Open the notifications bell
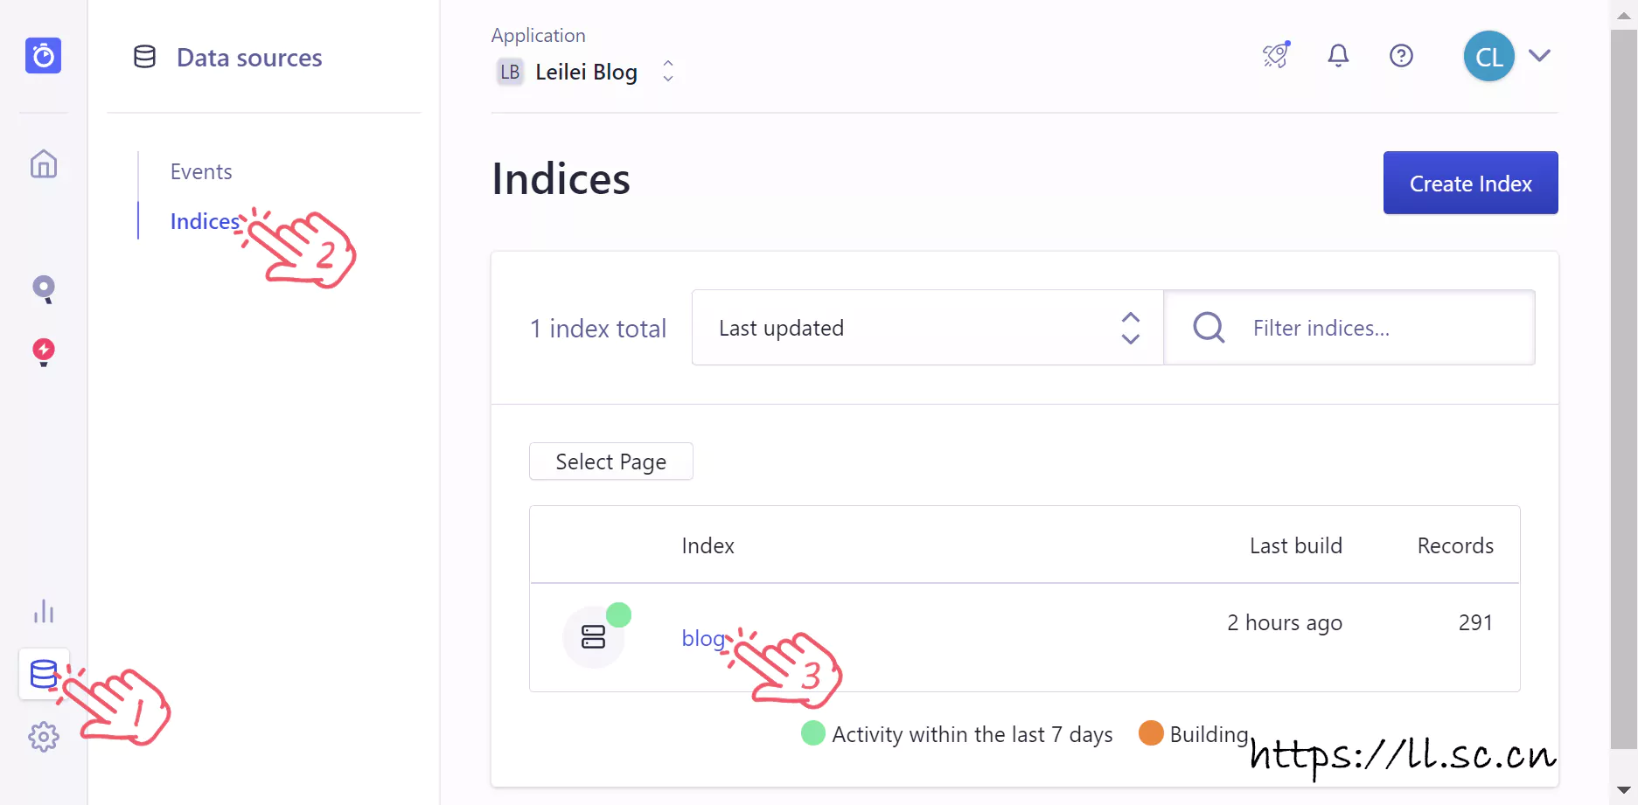This screenshot has width=1638, height=805. pyautogui.click(x=1338, y=56)
